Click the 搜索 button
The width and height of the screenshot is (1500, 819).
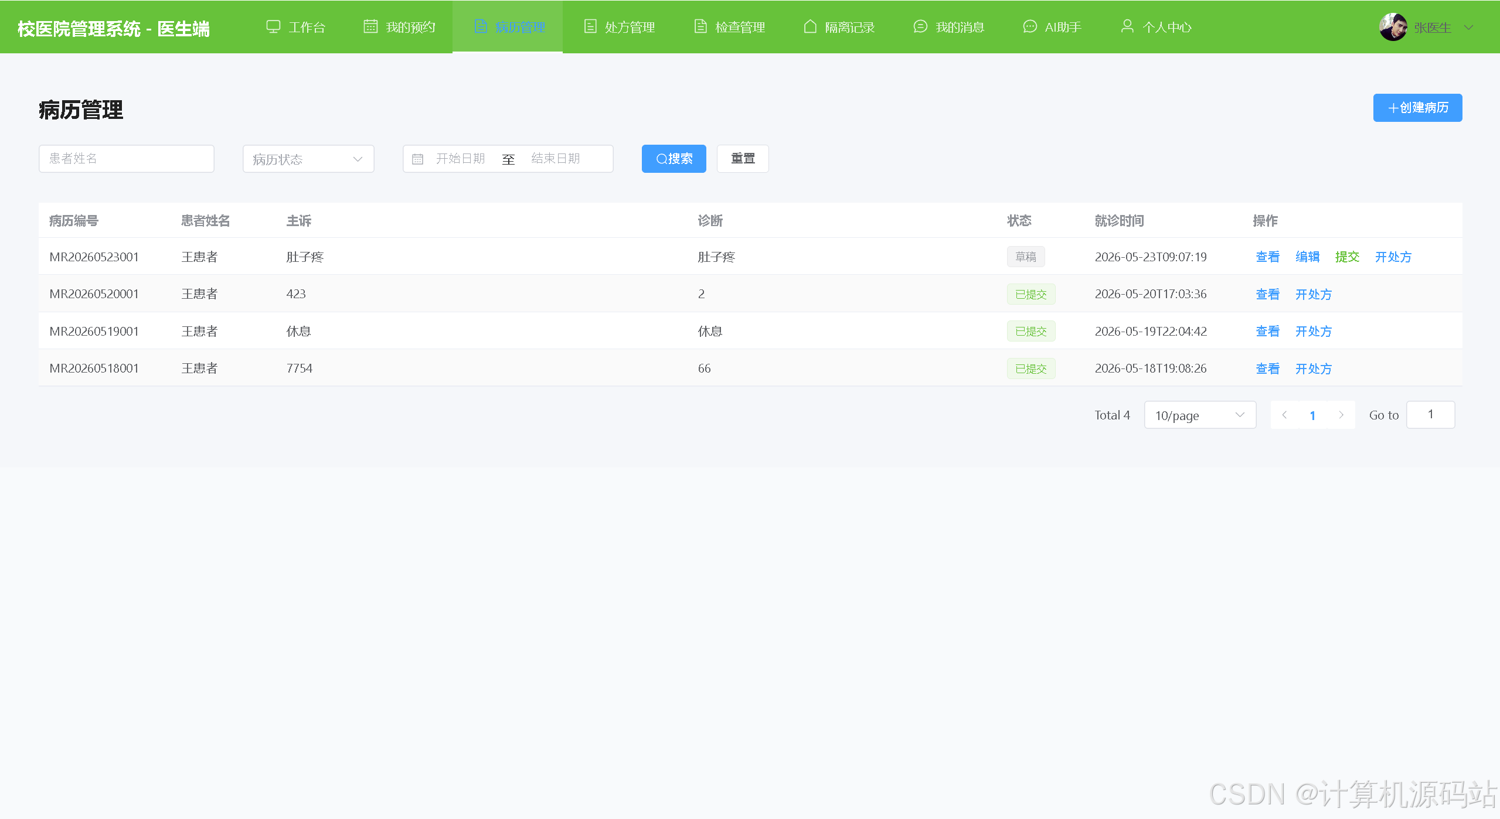point(674,159)
